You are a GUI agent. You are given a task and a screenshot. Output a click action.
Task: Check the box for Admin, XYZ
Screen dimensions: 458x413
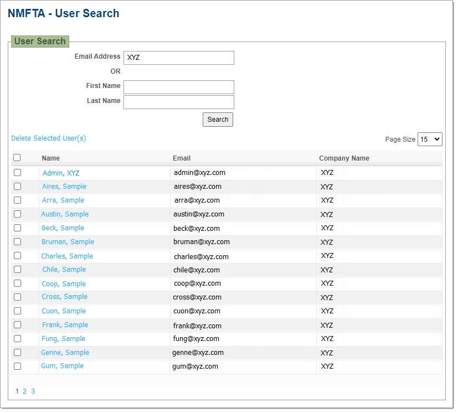pos(18,173)
